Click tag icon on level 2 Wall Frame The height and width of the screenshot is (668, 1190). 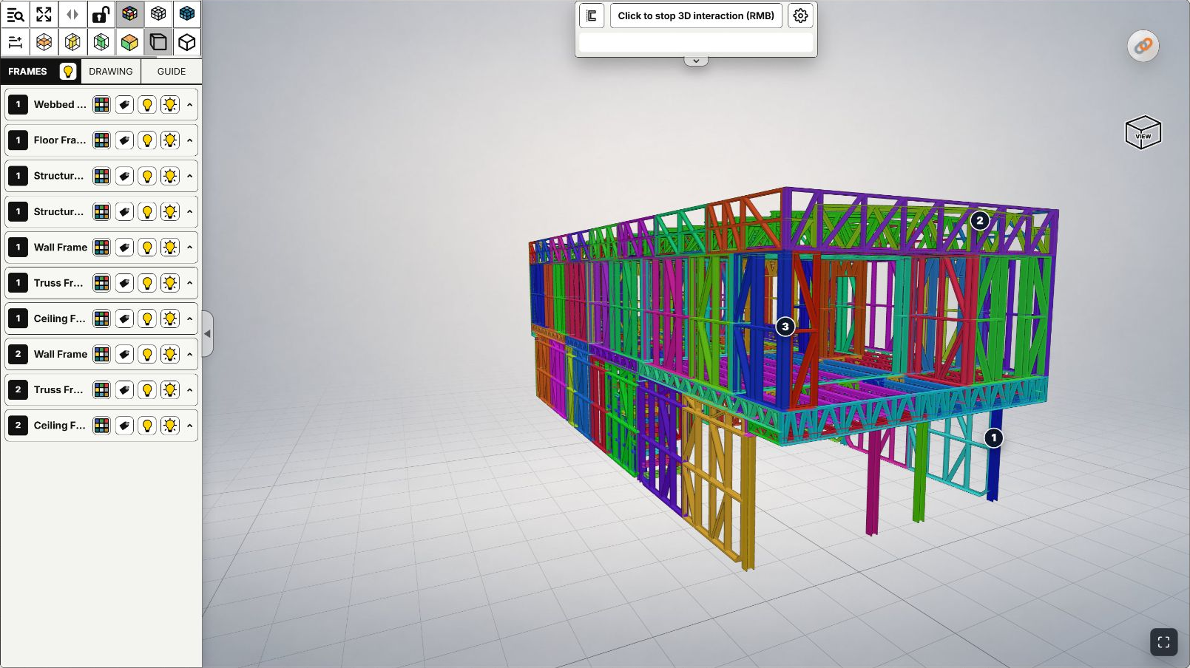point(125,355)
